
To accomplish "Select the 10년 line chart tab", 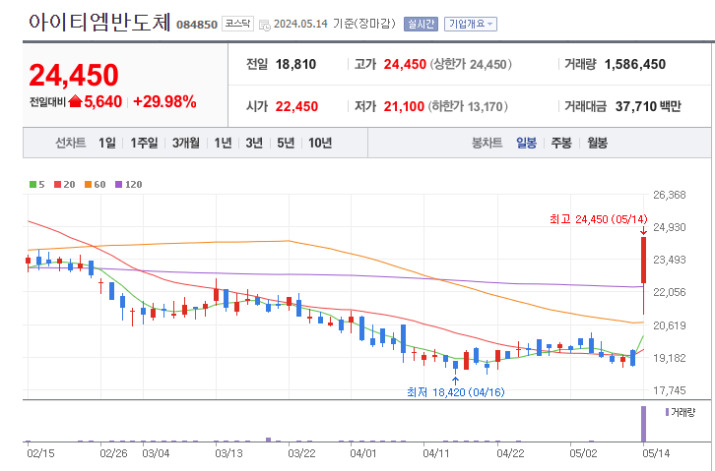I will (x=320, y=143).
